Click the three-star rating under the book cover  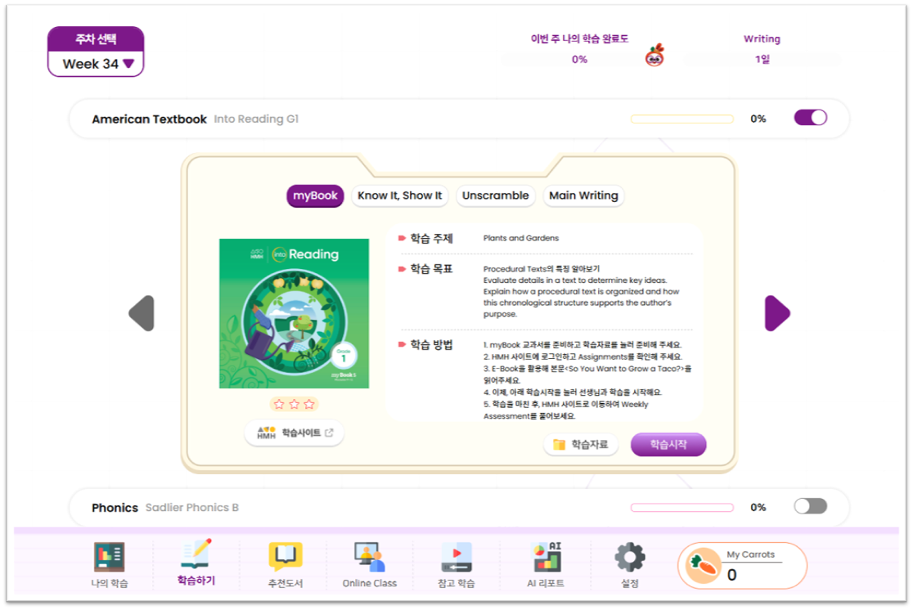[x=294, y=404]
